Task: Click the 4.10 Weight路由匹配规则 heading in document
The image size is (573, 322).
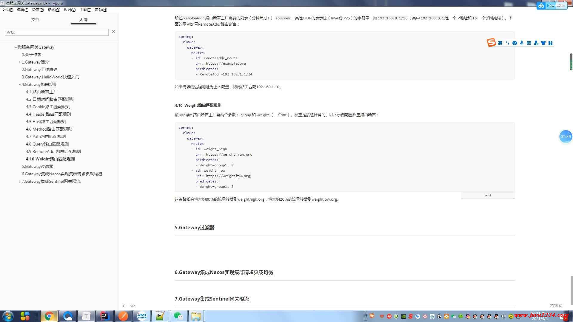Action: tap(198, 105)
